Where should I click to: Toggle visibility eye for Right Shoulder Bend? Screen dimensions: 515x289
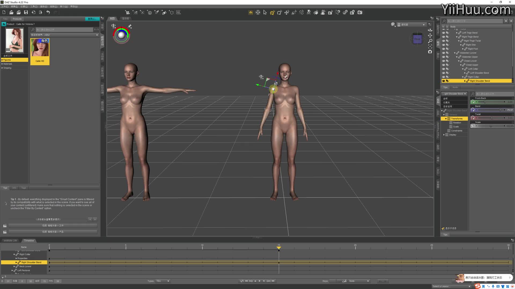pyautogui.click(x=443, y=81)
